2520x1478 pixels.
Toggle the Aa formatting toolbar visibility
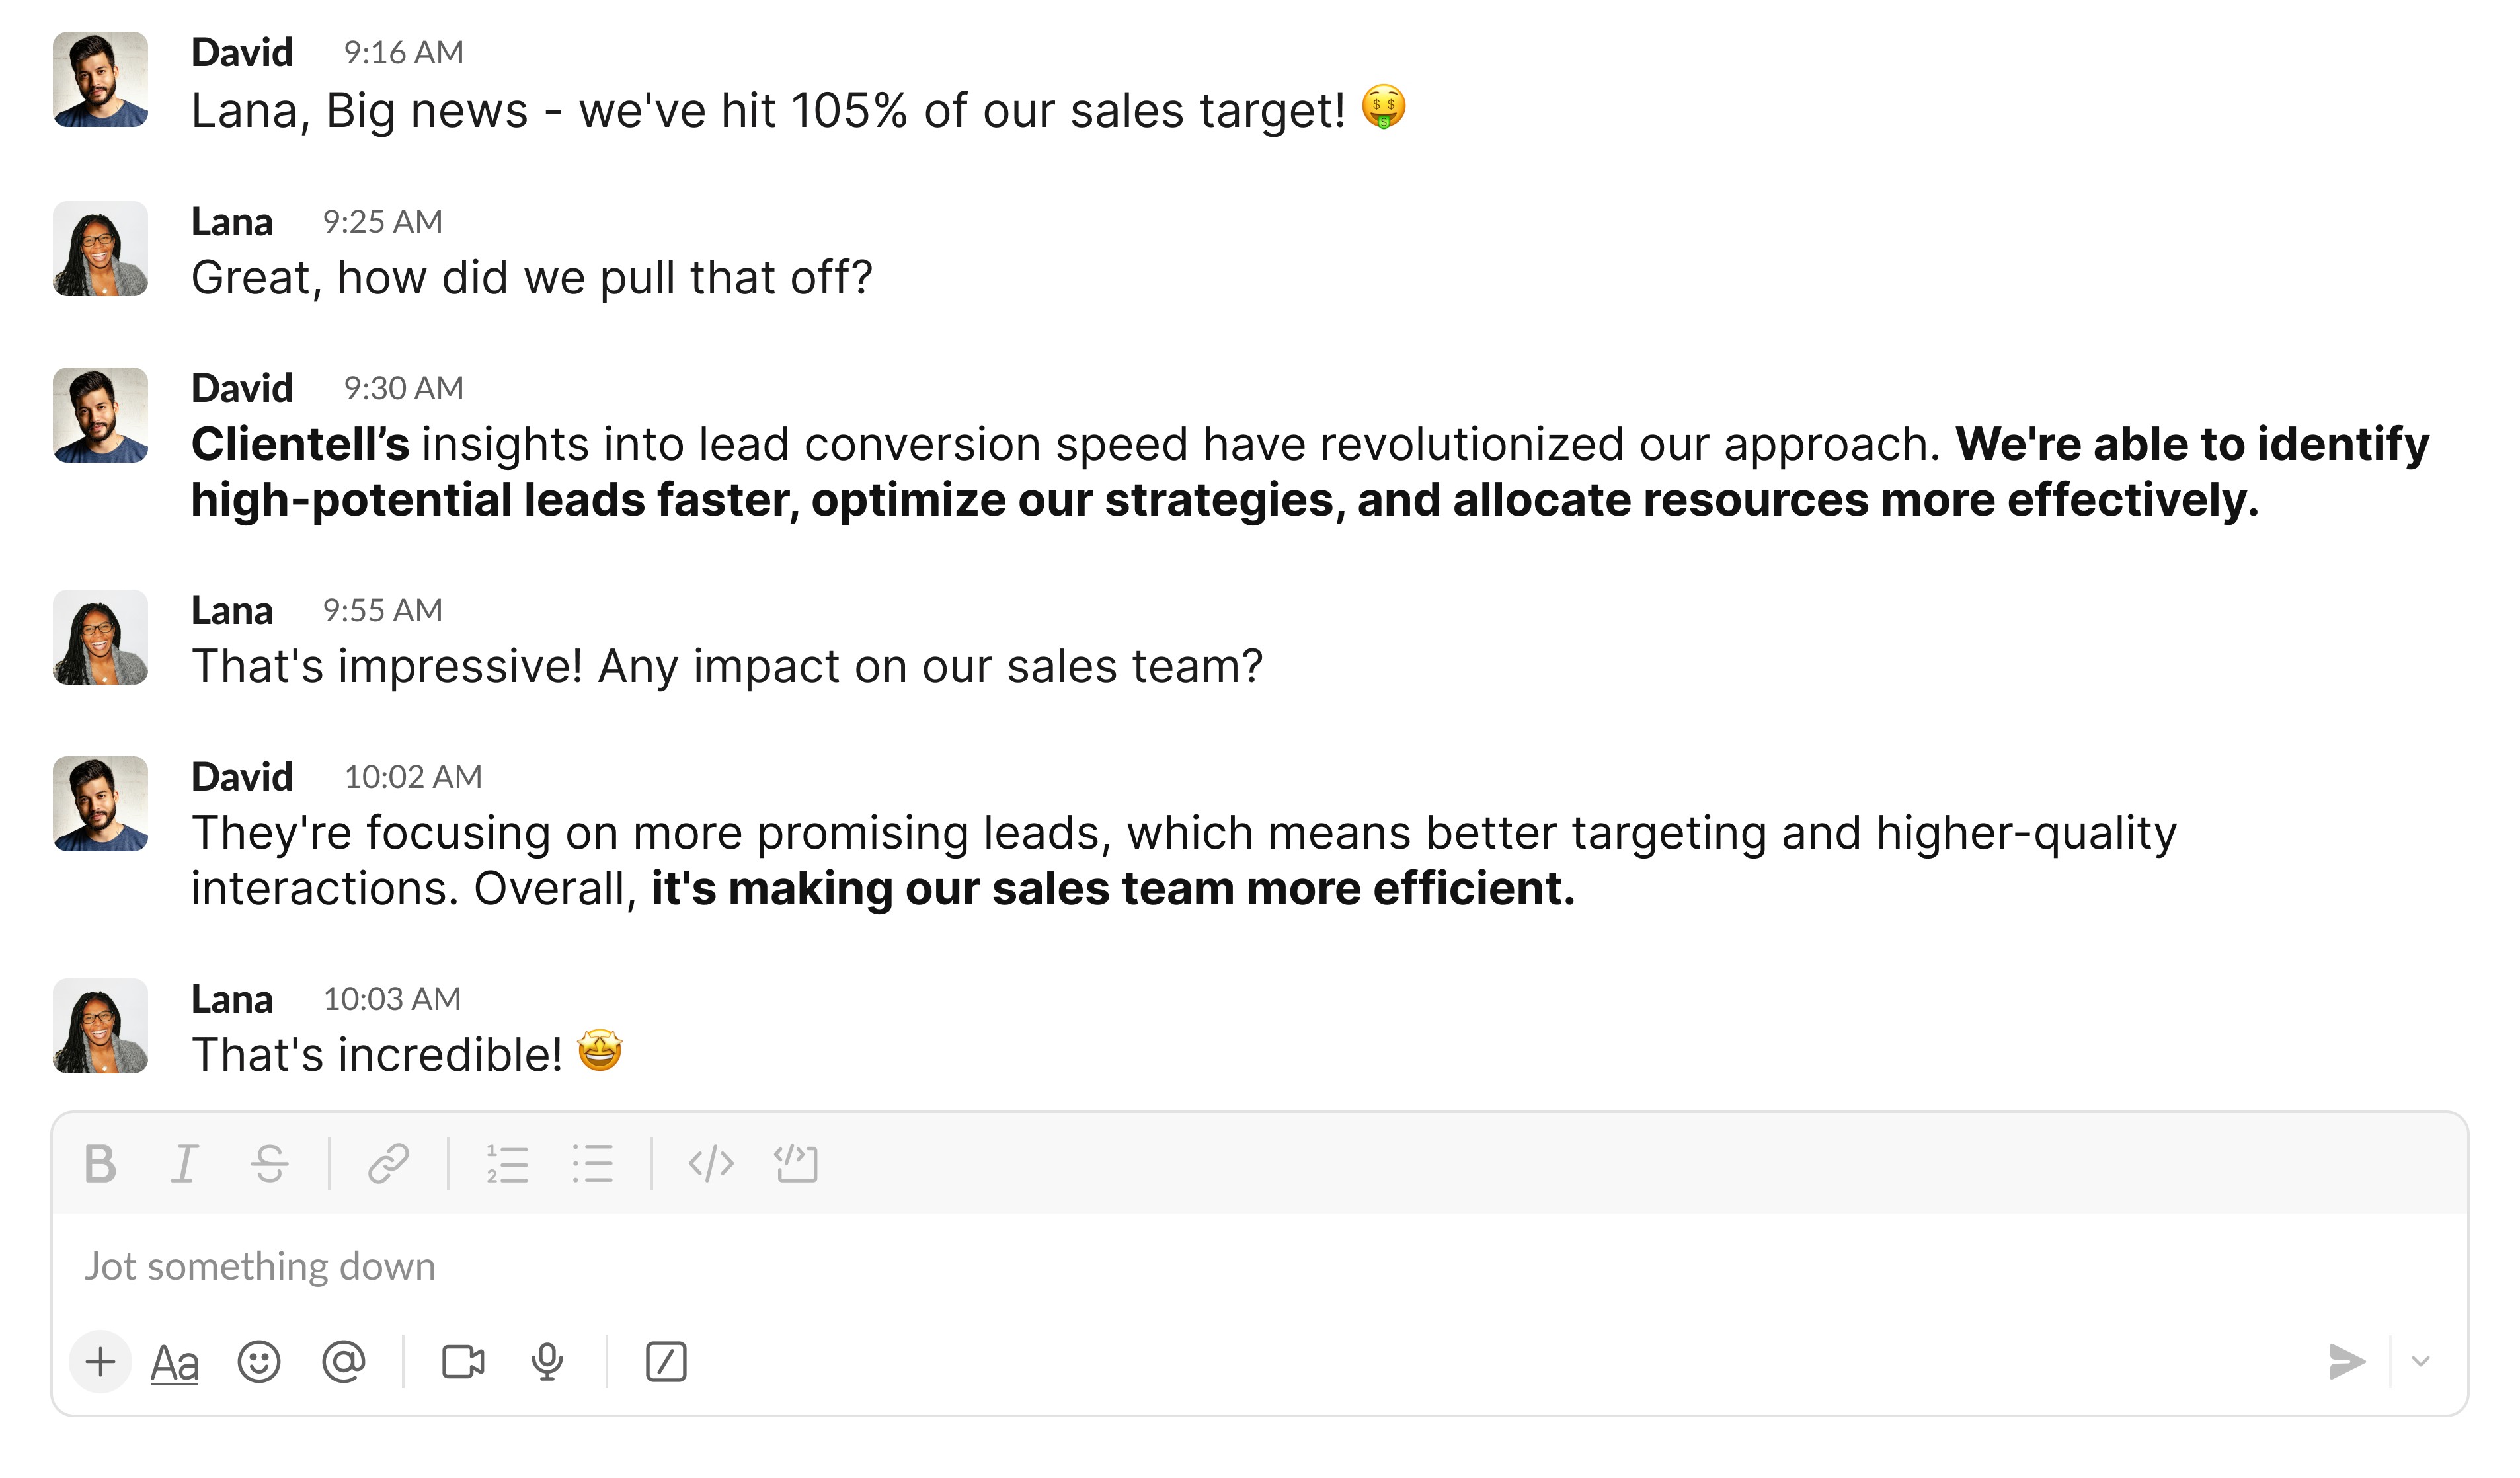click(175, 1363)
